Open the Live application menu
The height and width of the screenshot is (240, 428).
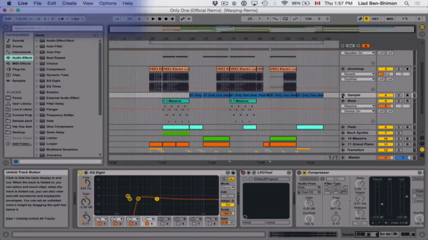click(23, 3)
